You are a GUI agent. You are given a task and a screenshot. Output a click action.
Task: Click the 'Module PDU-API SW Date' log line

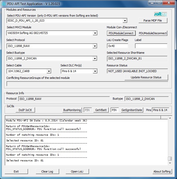46,121
